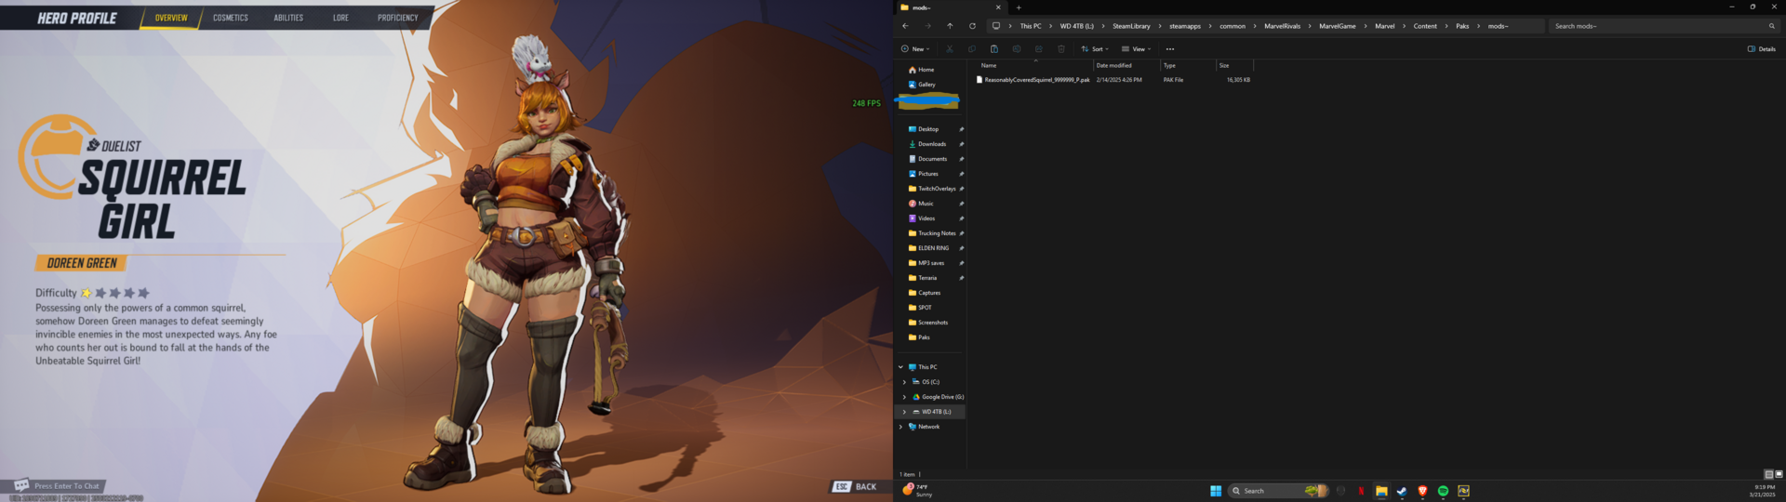Select the Overview tab in Hero Profile
1786x502 pixels.
pos(171,18)
